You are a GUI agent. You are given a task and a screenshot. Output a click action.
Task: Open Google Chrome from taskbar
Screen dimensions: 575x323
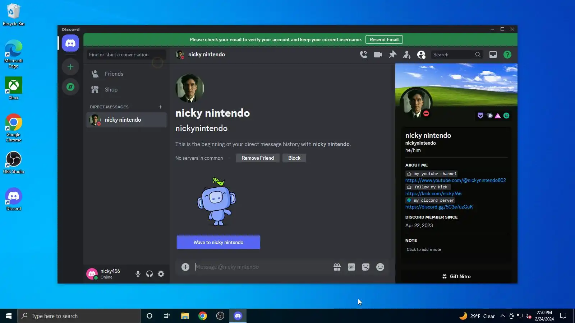(203, 316)
